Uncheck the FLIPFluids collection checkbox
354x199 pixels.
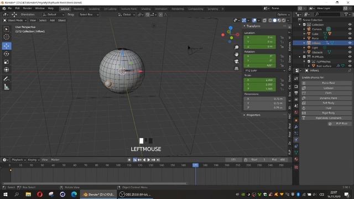(x=304, y=57)
